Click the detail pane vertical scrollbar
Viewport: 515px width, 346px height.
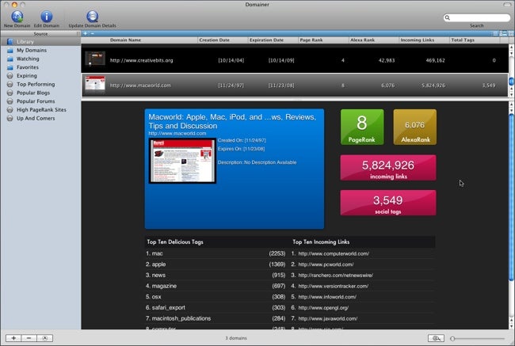[x=511, y=197]
